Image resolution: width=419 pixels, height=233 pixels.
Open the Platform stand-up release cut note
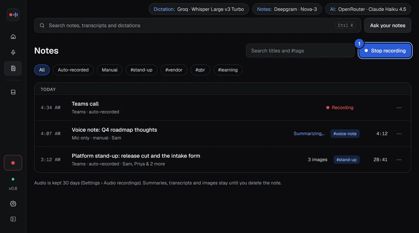[x=223, y=160]
